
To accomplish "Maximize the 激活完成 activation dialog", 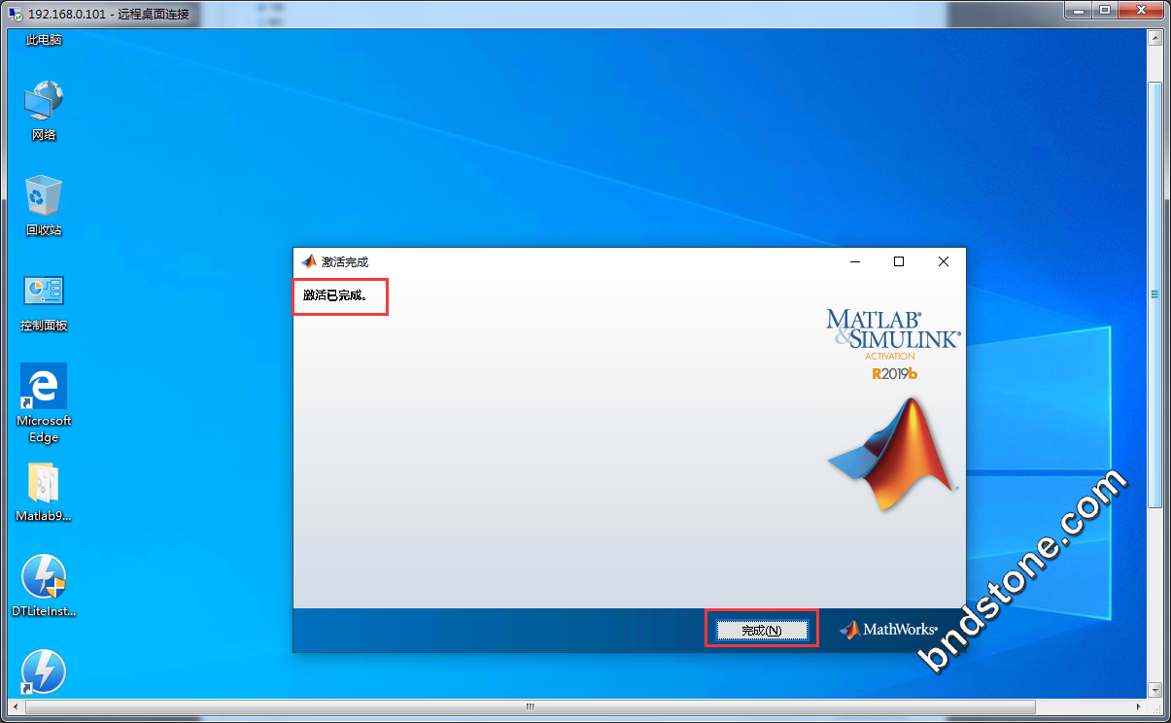I will [899, 261].
